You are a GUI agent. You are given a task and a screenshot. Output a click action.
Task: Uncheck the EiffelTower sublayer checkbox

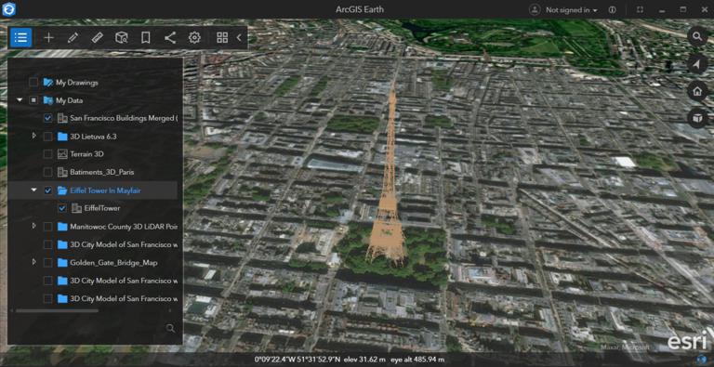coord(62,208)
